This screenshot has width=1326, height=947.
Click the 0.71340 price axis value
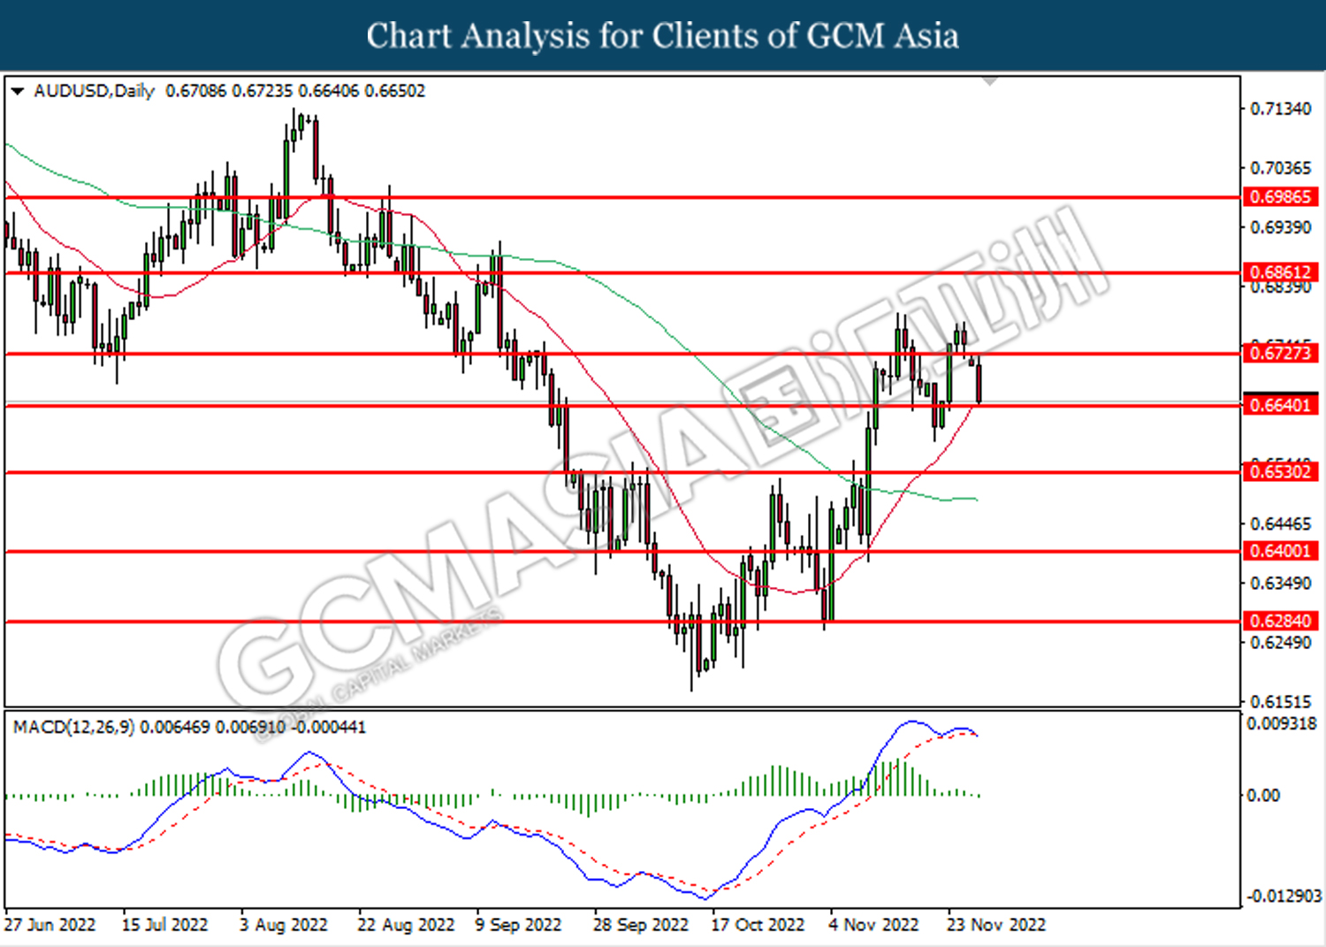coord(1281,109)
